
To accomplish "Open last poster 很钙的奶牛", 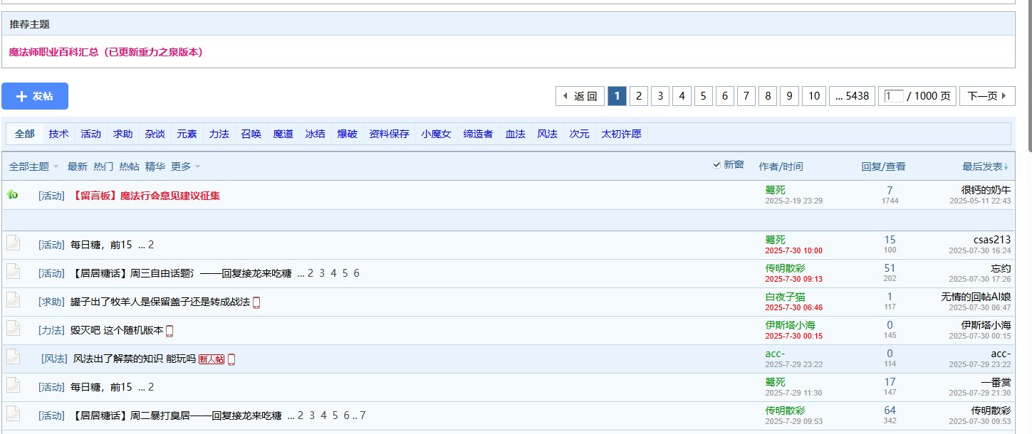I will click(x=986, y=190).
